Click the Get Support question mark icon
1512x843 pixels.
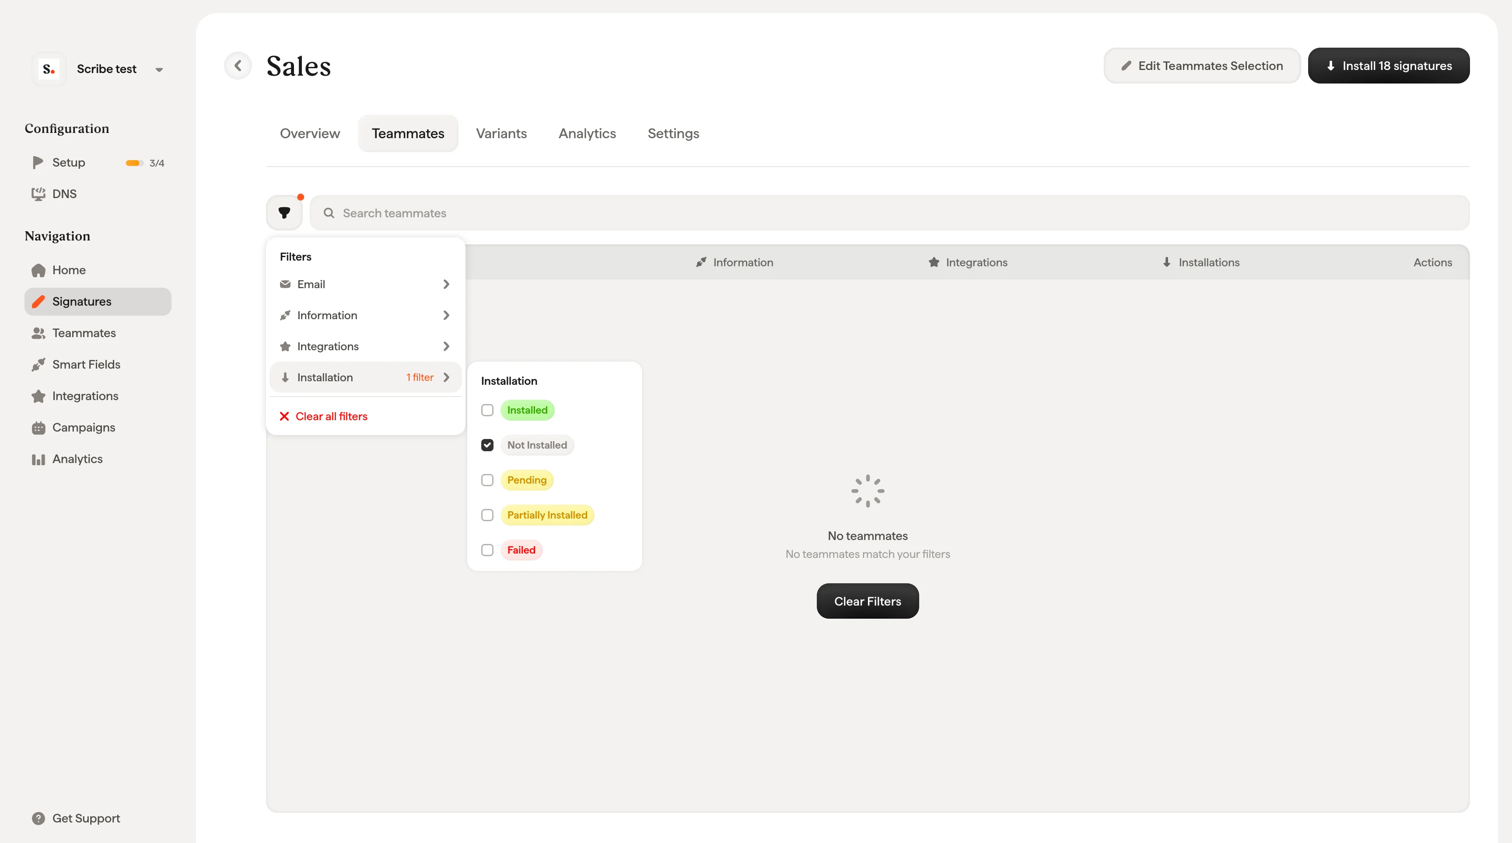(x=38, y=819)
